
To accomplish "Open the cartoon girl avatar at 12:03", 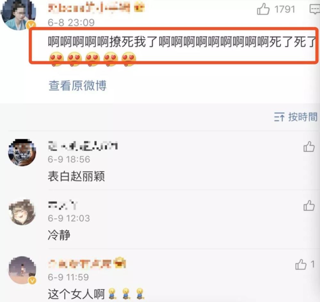I will (x=22, y=212).
